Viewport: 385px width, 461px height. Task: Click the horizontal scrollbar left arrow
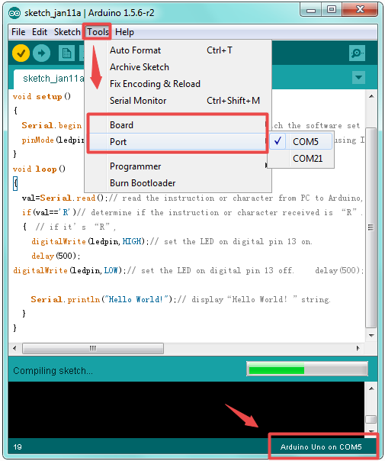coord(14,348)
